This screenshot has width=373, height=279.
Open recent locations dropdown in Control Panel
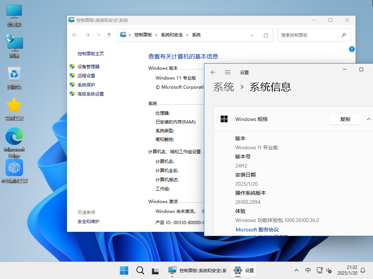coord(98,35)
